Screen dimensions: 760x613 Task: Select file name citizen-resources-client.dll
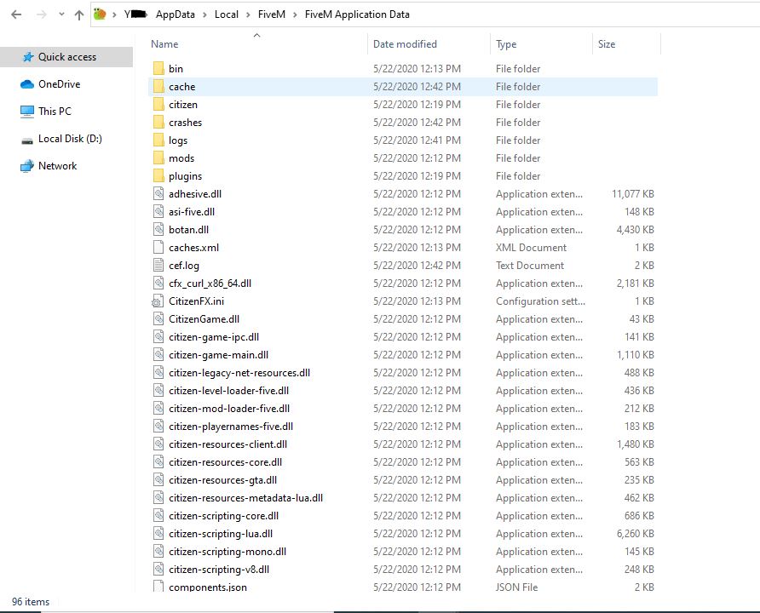click(x=227, y=444)
